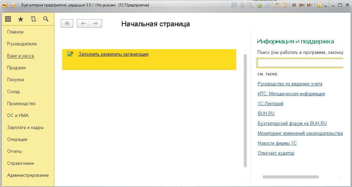Viewport: 352px width, 187px height.
Task: Open the favorites document star icon
Action: click(267, 5)
